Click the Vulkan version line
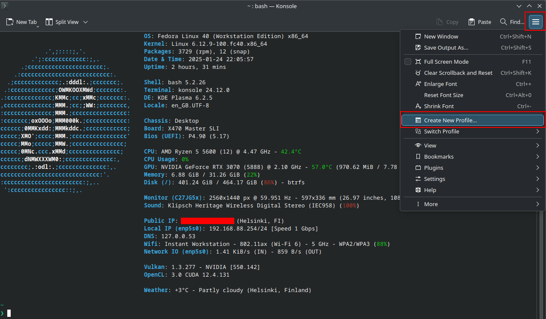 pyautogui.click(x=202, y=267)
